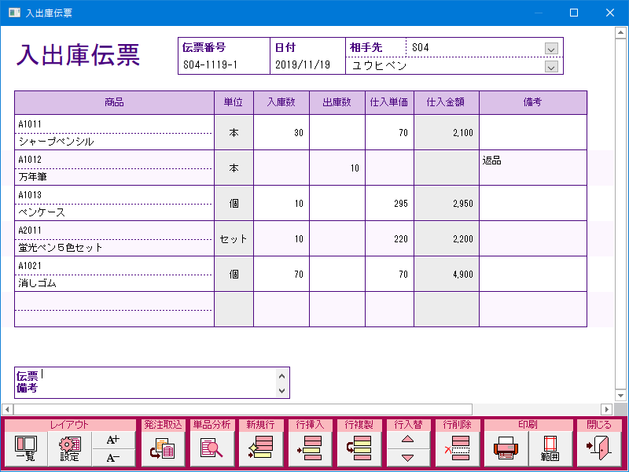
Task: Click the 仕入金額 column header
Action: [446, 102]
